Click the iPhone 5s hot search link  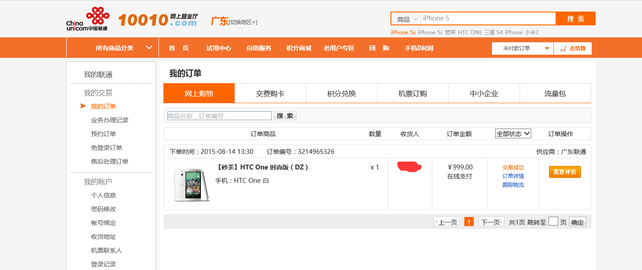point(403,32)
